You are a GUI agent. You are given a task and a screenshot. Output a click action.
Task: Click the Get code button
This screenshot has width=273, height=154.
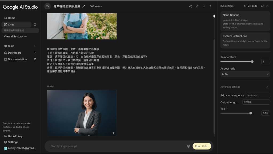point(250,6)
